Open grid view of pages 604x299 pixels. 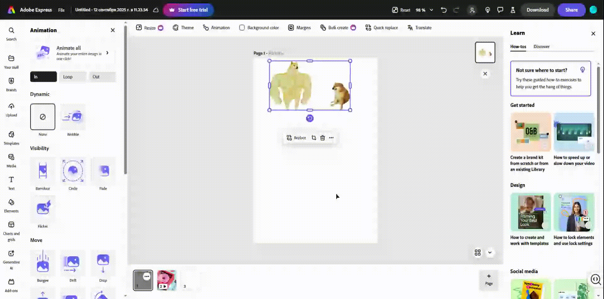pyautogui.click(x=478, y=253)
